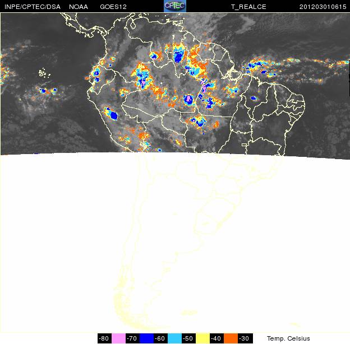Click the pink -80 legend swatch
The width and height of the screenshot is (350, 344).
(x=118, y=338)
